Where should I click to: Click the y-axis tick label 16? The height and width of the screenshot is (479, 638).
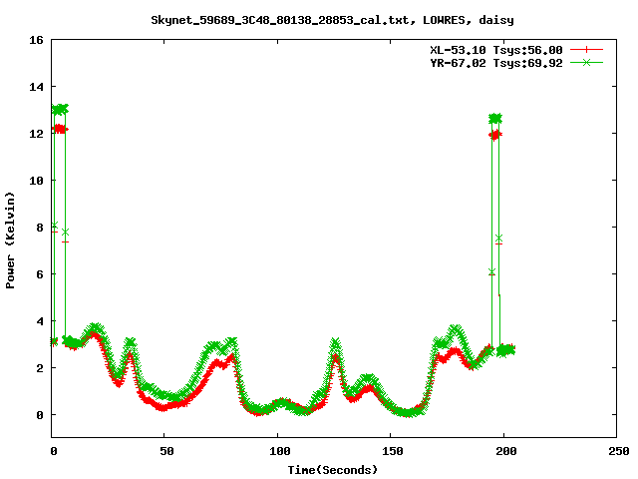point(36,40)
